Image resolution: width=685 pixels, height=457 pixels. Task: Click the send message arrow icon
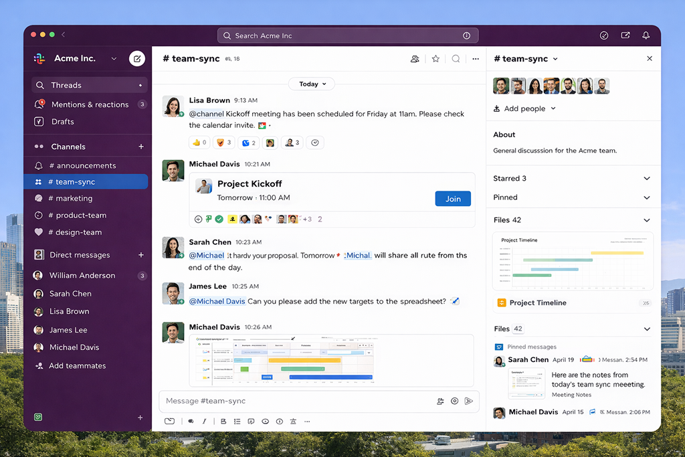pos(468,401)
